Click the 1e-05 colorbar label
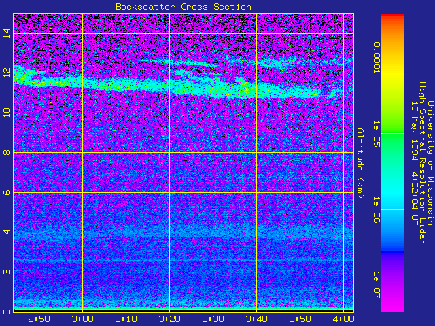Image resolution: width=435 pixels, height=326 pixels. 376,134
